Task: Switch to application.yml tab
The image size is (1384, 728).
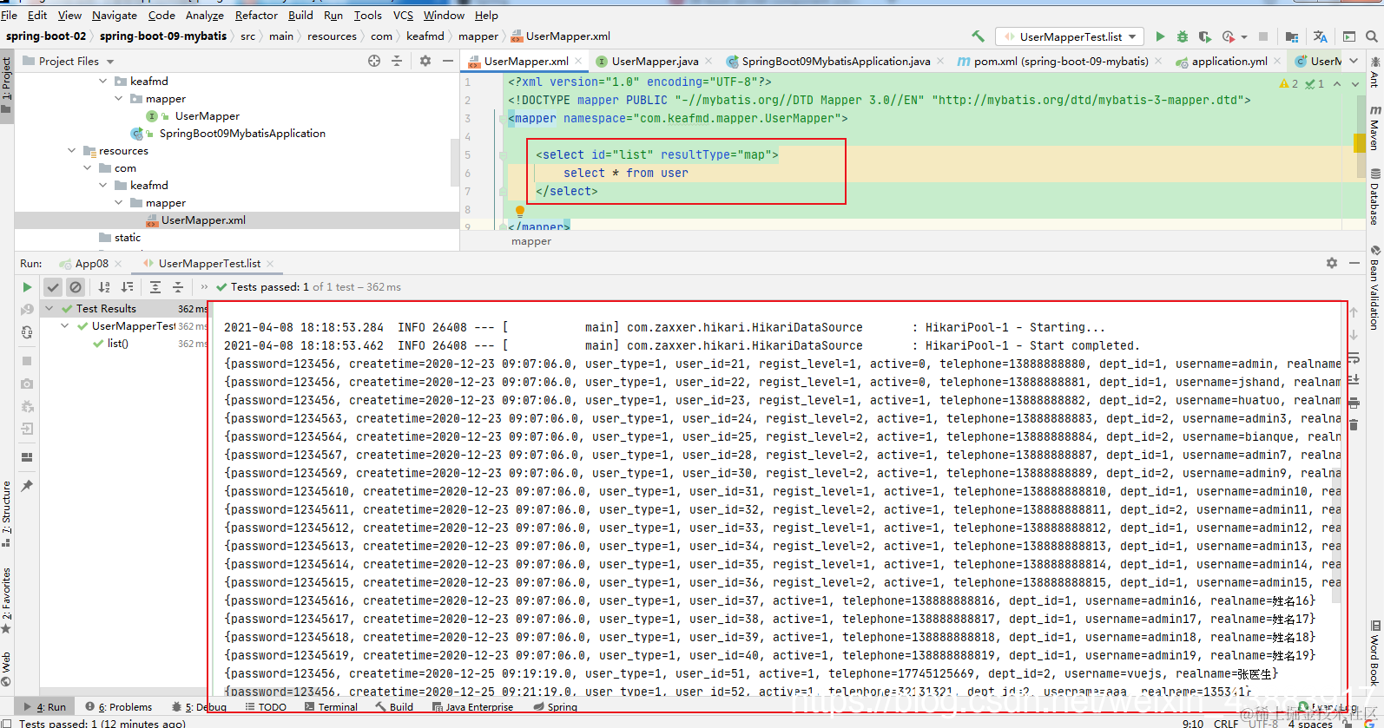Action: tap(1229, 62)
